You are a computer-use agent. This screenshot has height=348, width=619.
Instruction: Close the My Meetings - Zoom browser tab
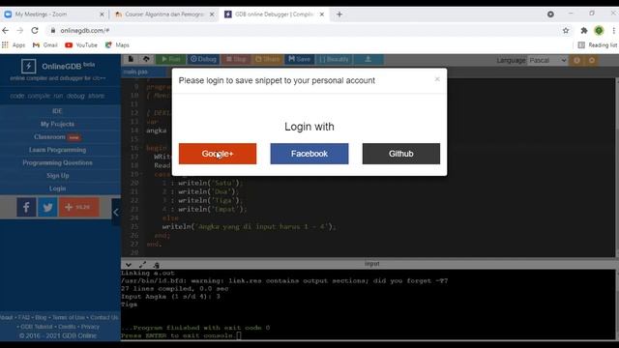click(102, 14)
